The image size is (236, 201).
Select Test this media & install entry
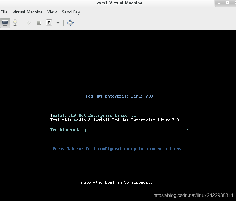pos(115,120)
